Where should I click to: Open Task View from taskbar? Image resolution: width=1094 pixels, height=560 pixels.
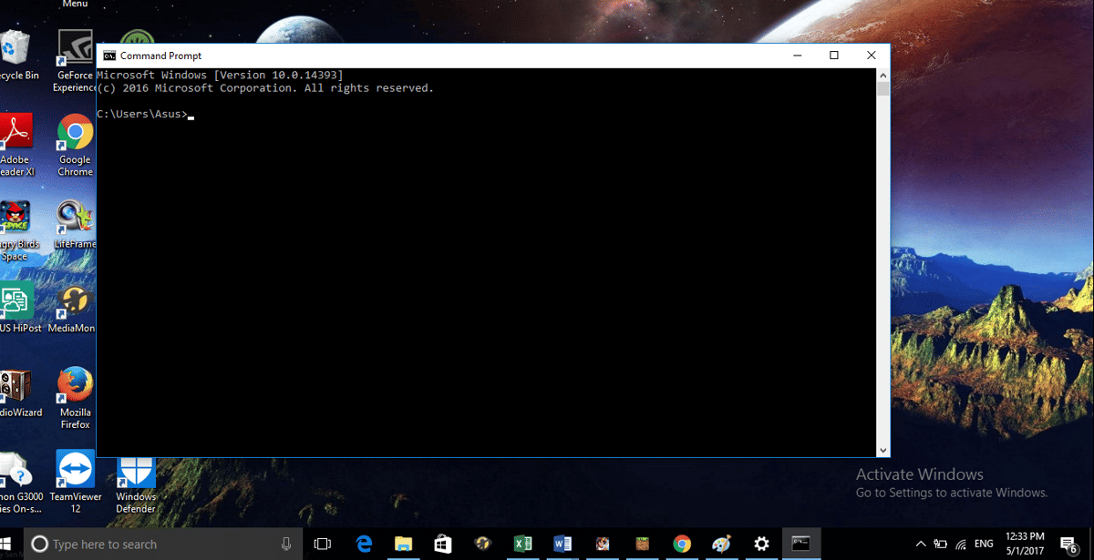click(322, 544)
